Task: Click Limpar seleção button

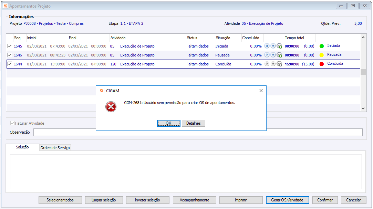Action: (104, 200)
